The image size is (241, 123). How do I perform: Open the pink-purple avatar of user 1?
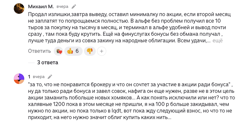tap(19, 79)
